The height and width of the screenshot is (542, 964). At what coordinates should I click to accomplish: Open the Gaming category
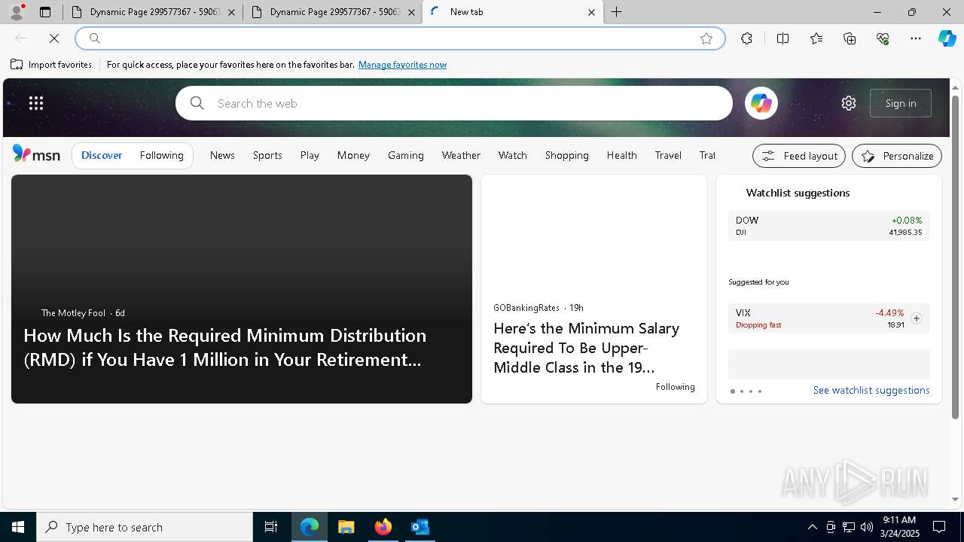tap(406, 155)
